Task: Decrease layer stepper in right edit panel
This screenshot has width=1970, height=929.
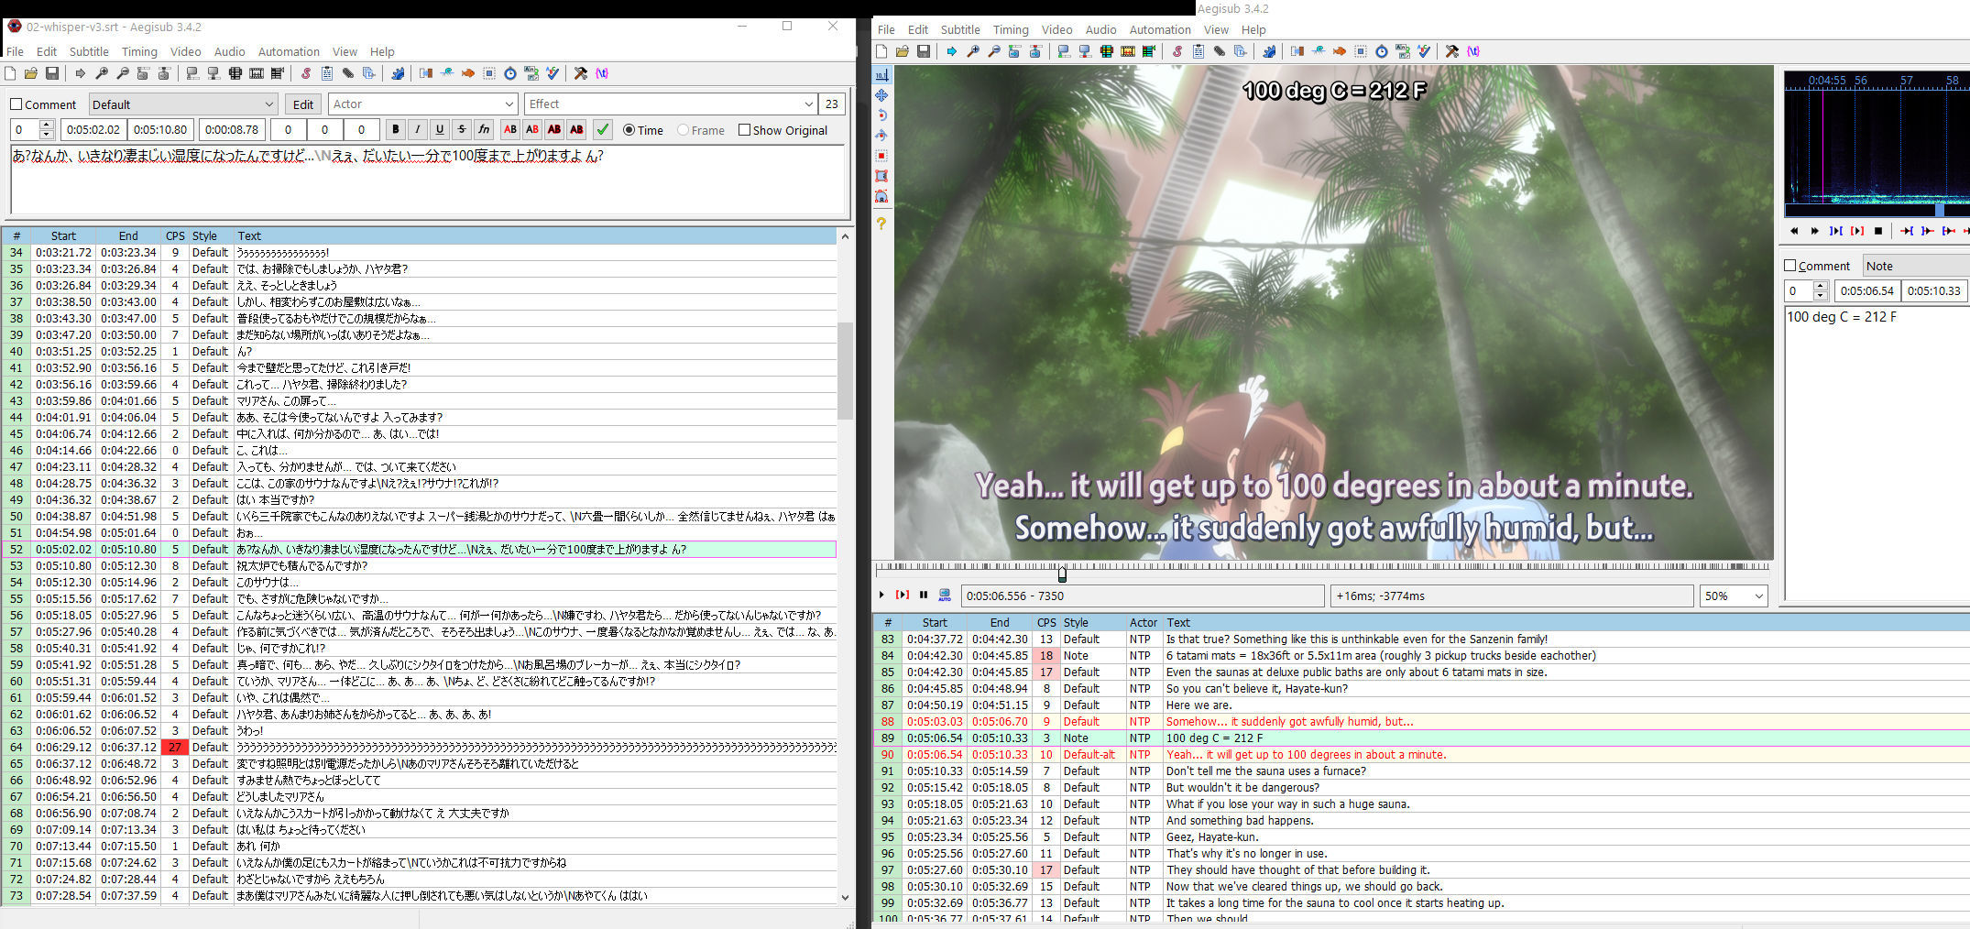Action: coord(1821,295)
